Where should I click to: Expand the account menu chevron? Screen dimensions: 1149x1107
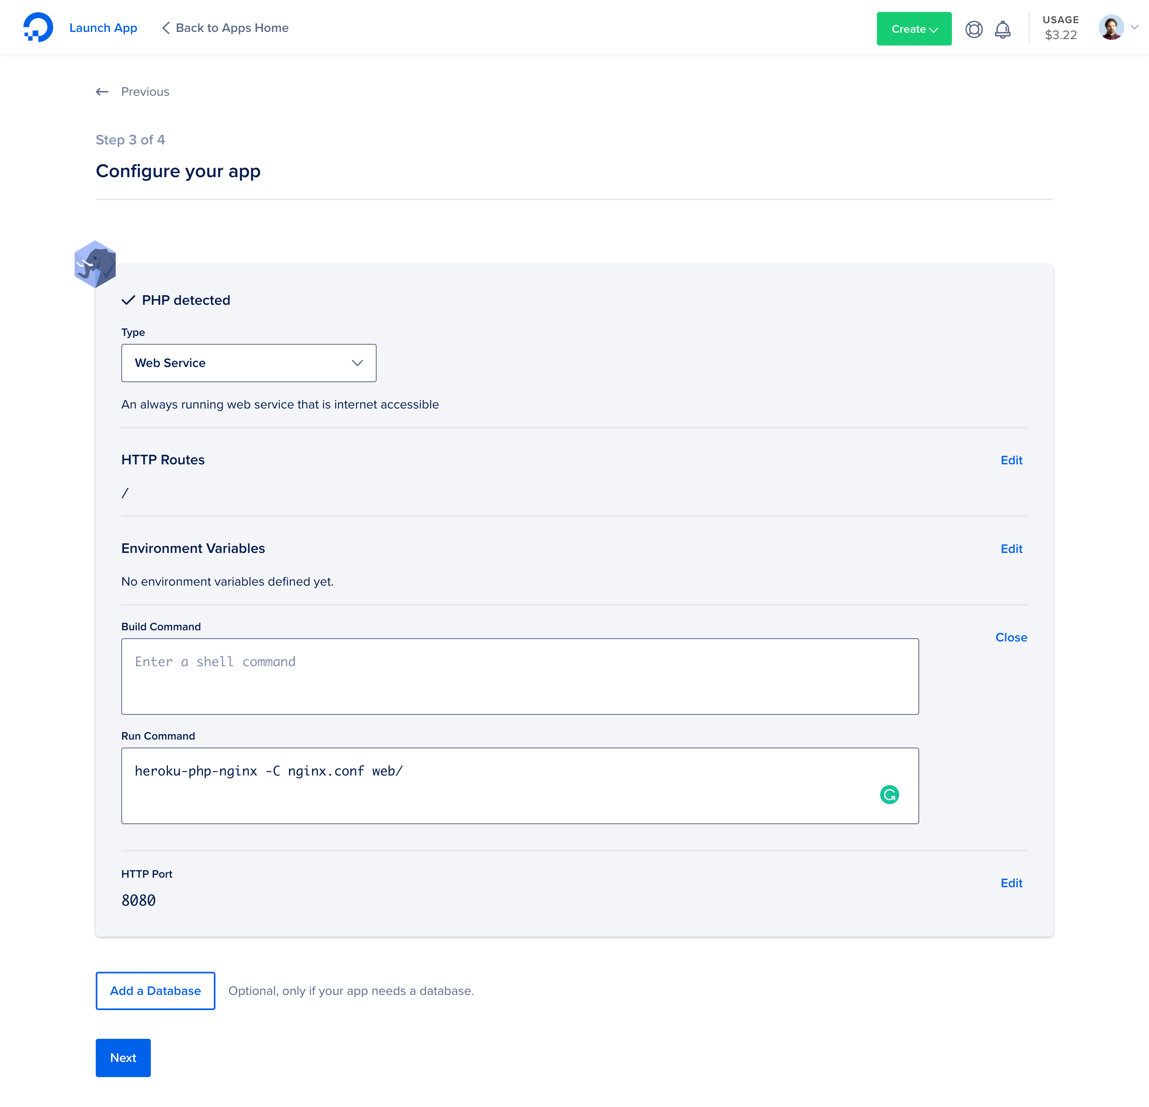click(x=1135, y=28)
